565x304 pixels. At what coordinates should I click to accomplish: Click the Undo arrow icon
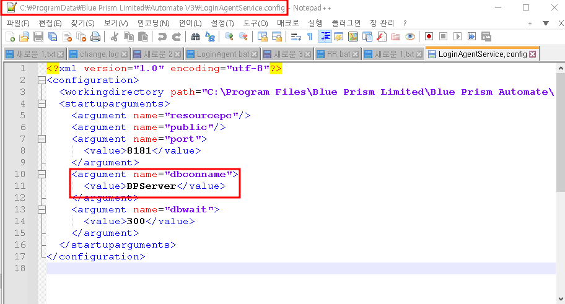click(162, 37)
